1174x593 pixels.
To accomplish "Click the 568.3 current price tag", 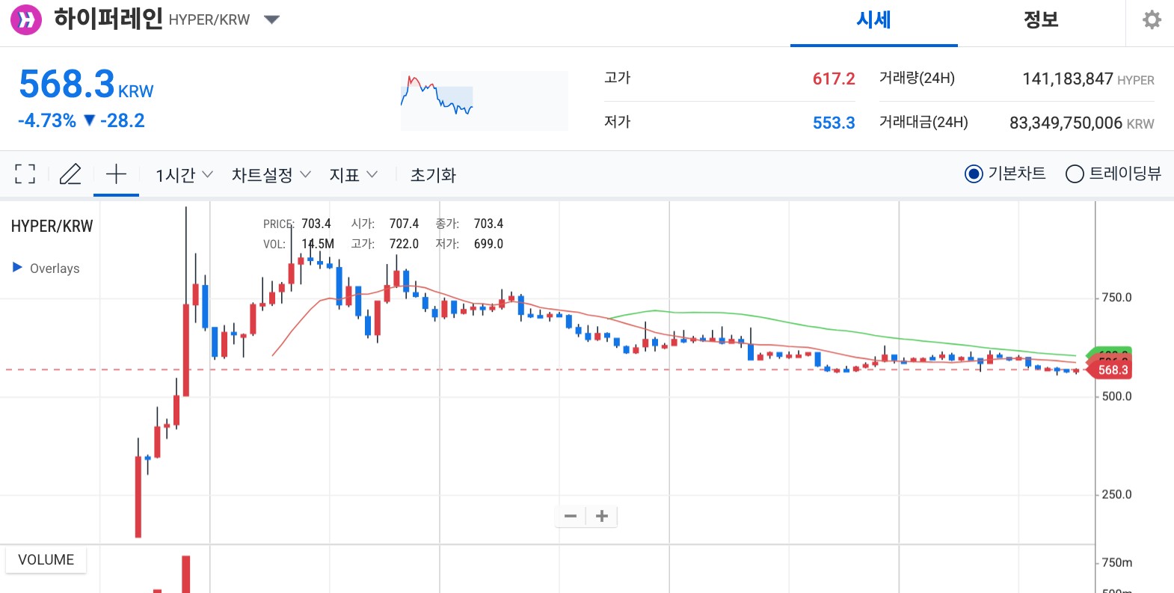I will 1113,370.
